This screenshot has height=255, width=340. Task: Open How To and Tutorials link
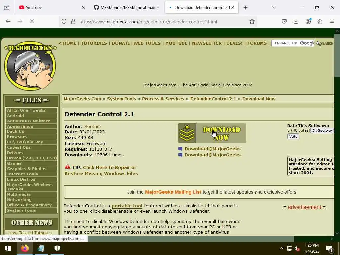tap(30, 233)
